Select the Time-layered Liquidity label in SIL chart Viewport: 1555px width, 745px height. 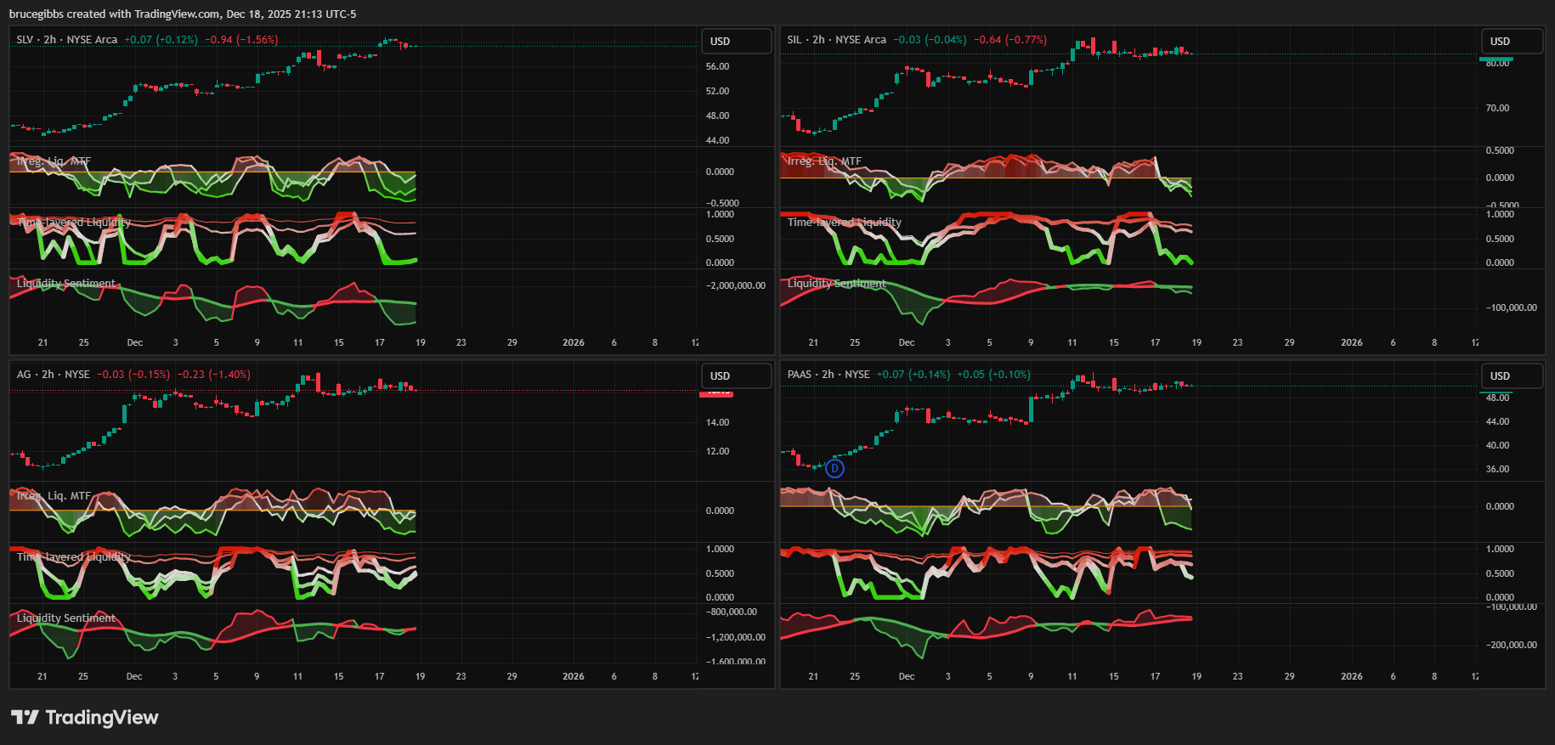tap(845, 223)
